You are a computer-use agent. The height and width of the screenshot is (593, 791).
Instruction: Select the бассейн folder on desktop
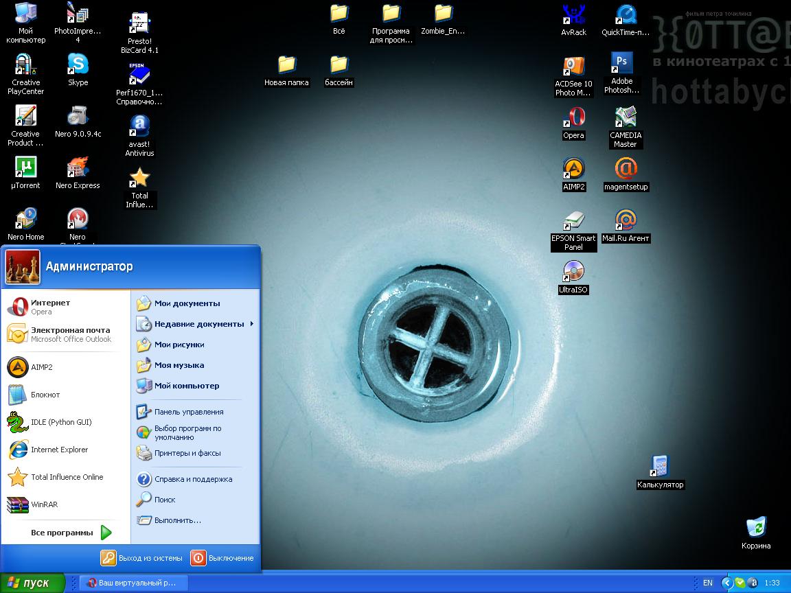339,65
